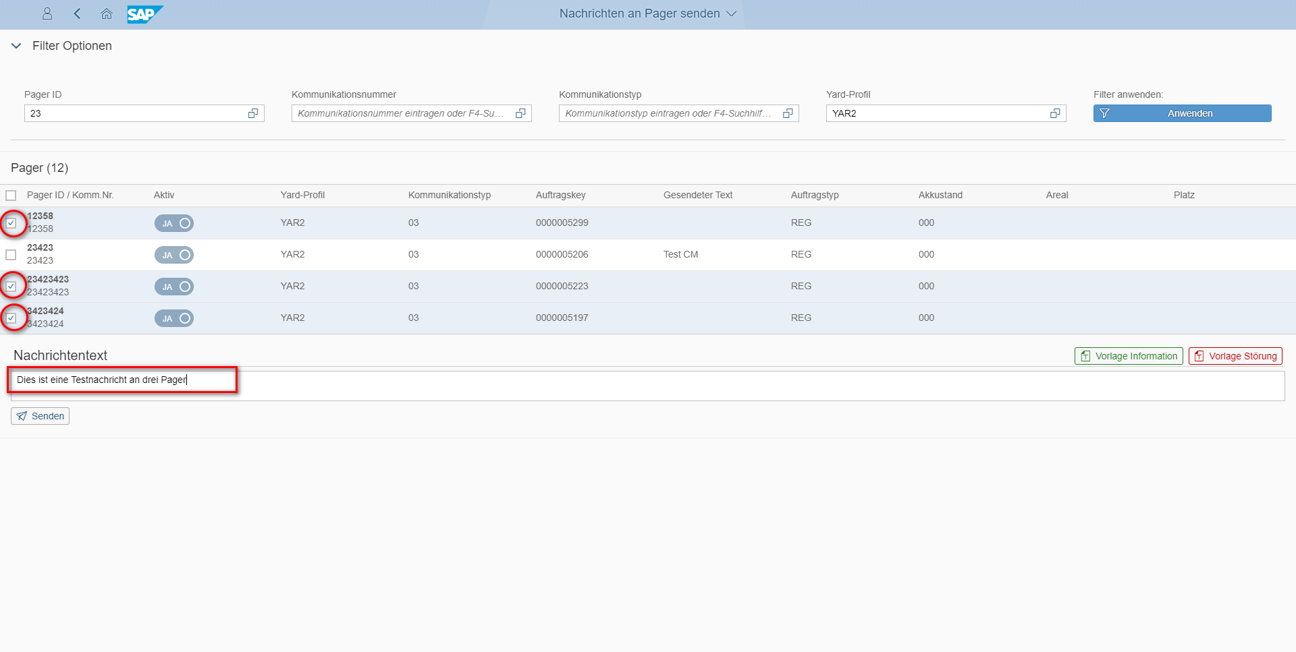The width and height of the screenshot is (1296, 652).
Task: Click the Akkustand column header
Action: click(940, 195)
